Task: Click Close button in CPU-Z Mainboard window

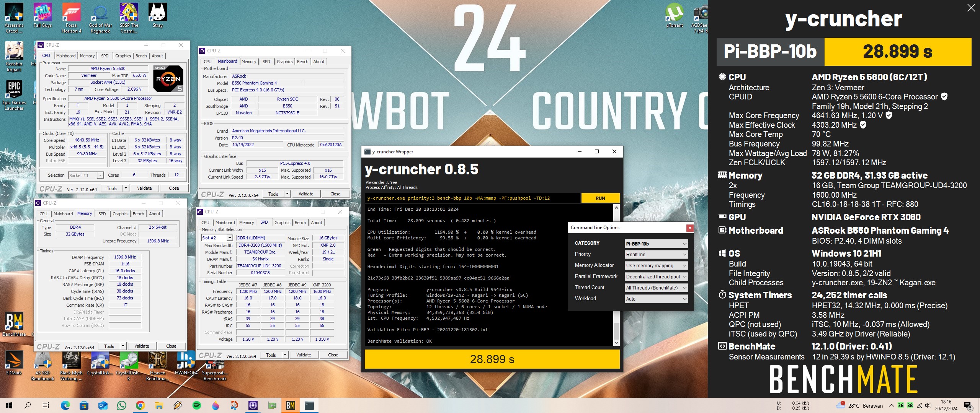Action: click(335, 194)
